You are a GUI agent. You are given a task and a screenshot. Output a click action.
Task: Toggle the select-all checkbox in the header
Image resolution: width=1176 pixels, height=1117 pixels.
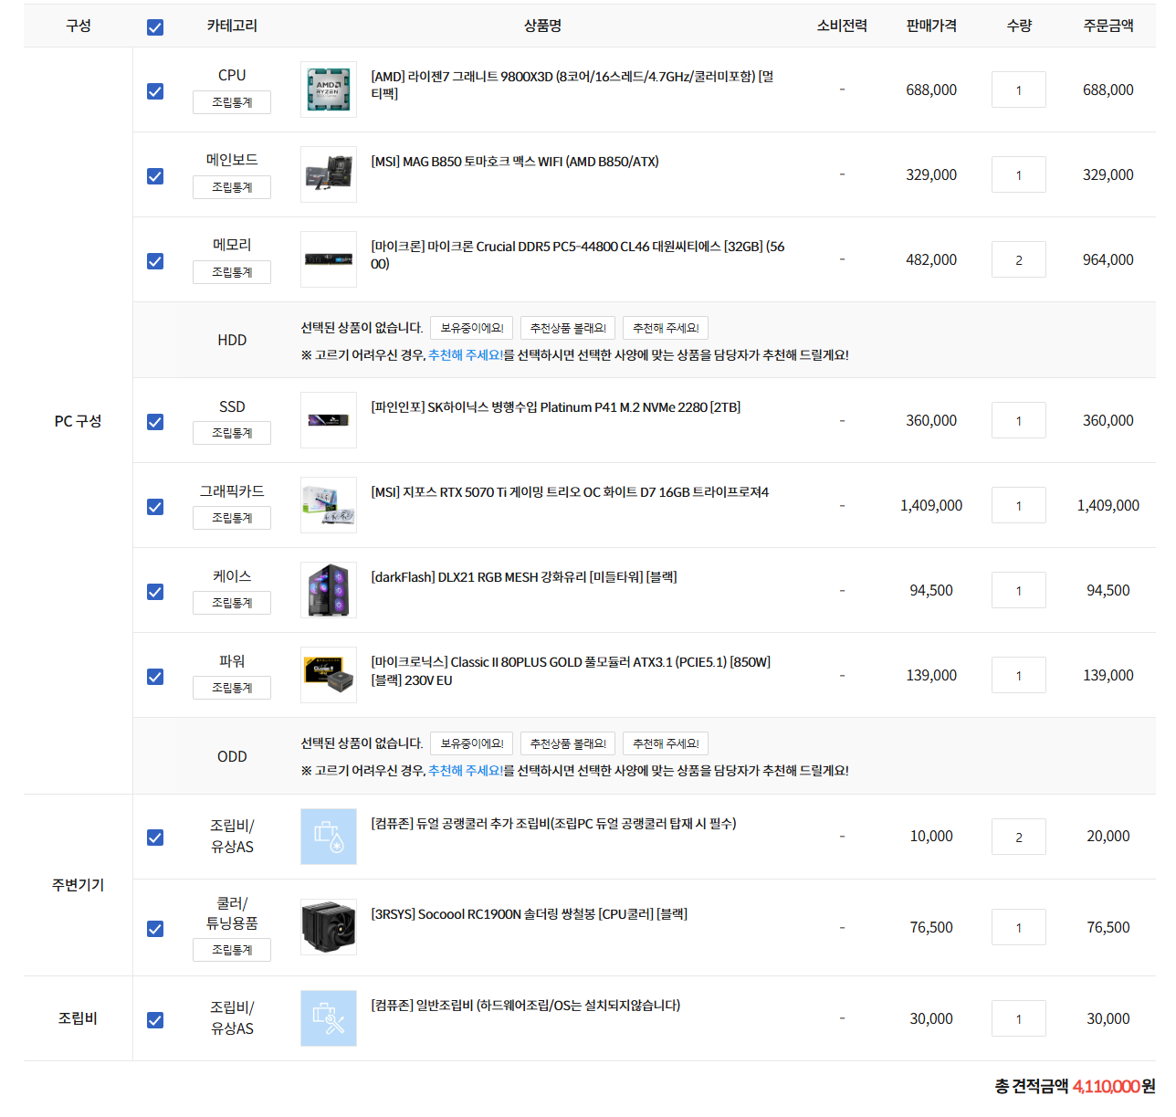coord(155,27)
